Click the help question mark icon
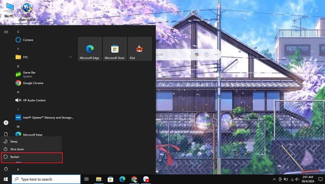Viewport: 325px width, 184px height. pos(207,55)
